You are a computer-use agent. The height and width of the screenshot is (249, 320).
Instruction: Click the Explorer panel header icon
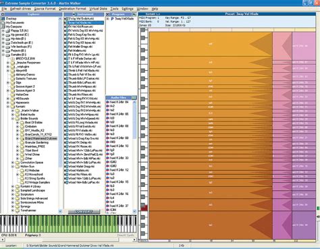click(3, 14)
